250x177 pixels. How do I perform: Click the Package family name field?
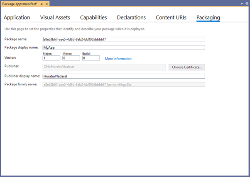tap(124, 85)
